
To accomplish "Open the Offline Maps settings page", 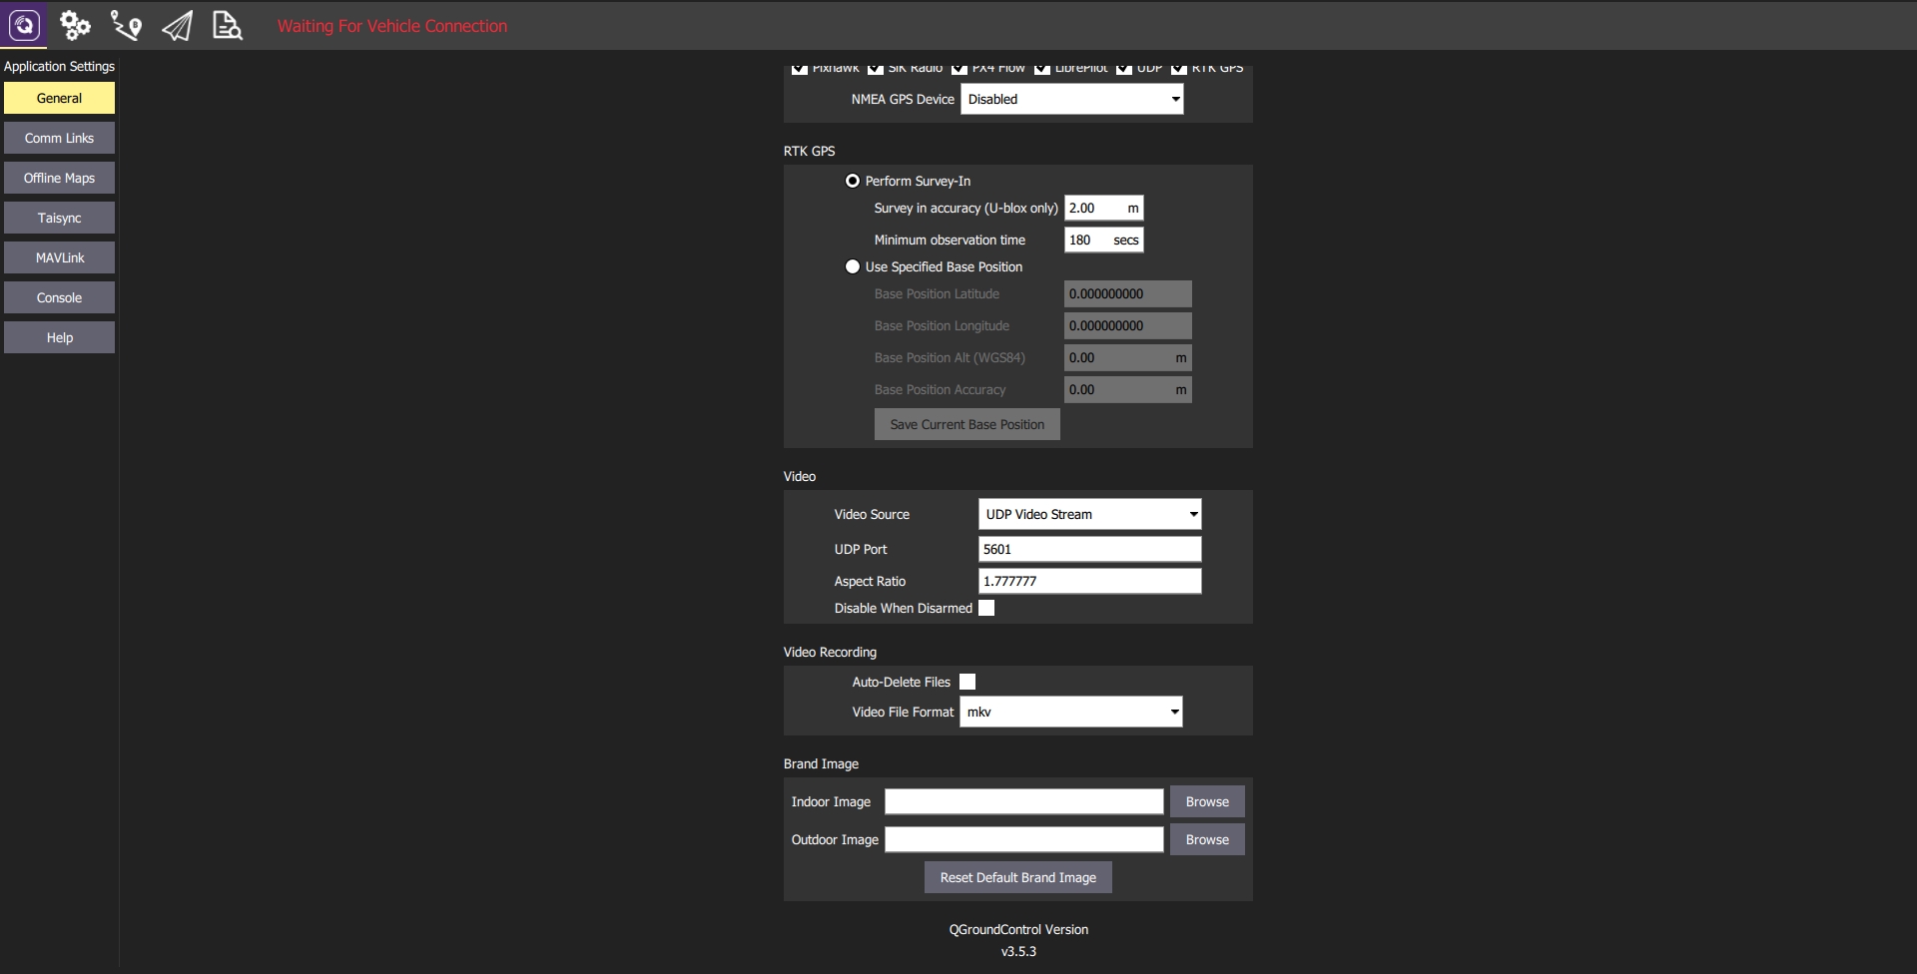I will point(59,178).
